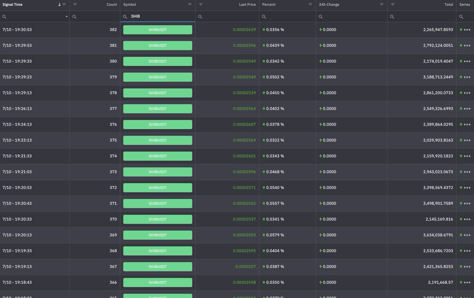Click the search icon under Series

click(461, 17)
